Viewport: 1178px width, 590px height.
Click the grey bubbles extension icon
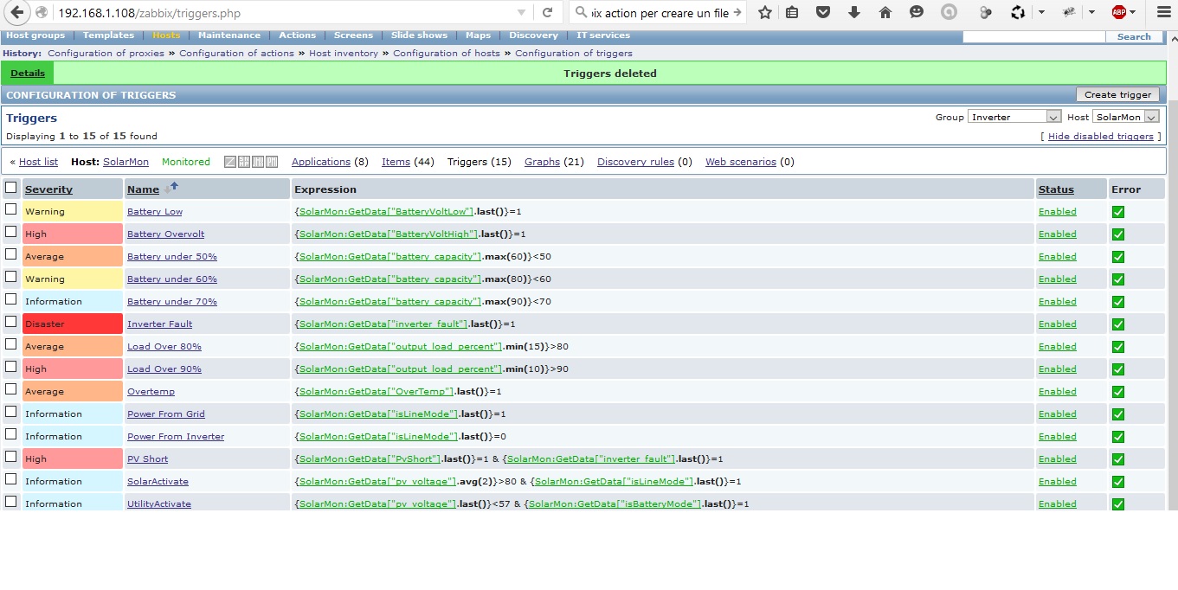click(985, 13)
